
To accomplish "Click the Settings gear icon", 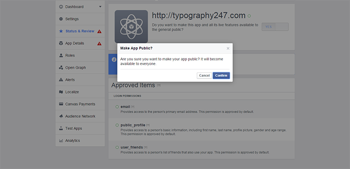I will pyautogui.click(x=61, y=19).
